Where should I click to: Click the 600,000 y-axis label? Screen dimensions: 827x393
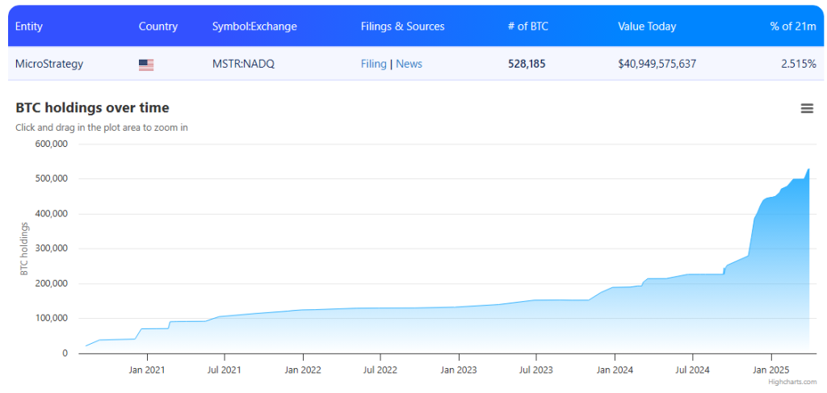click(x=52, y=144)
